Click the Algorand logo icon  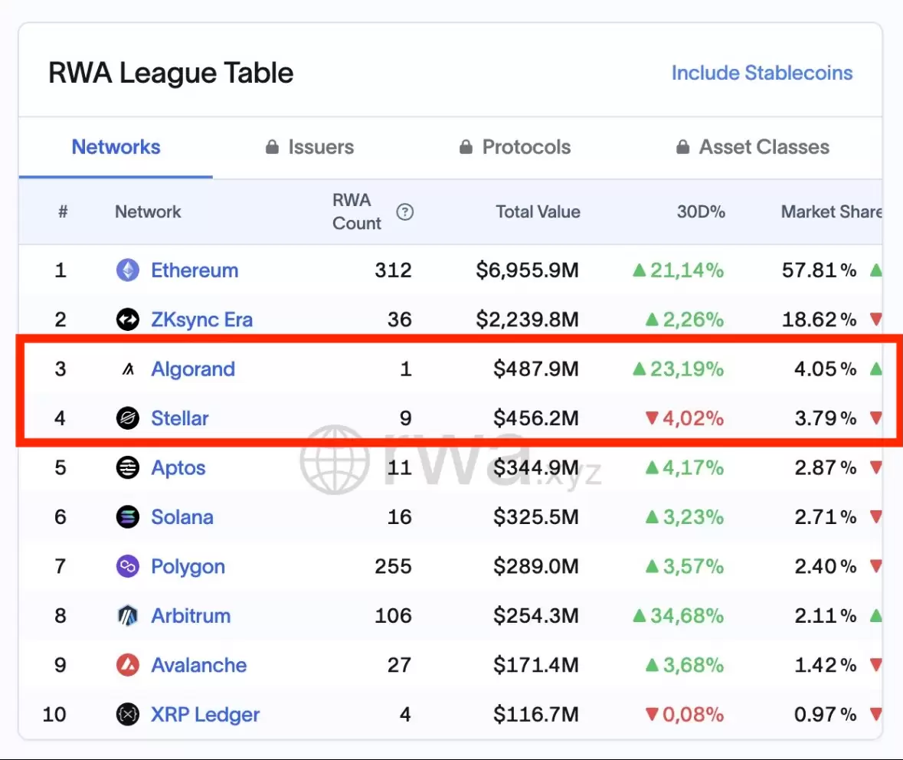(128, 369)
